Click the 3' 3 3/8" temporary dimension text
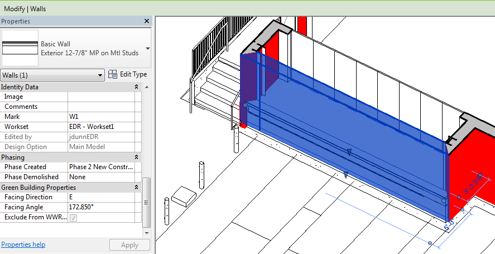 click(473, 185)
